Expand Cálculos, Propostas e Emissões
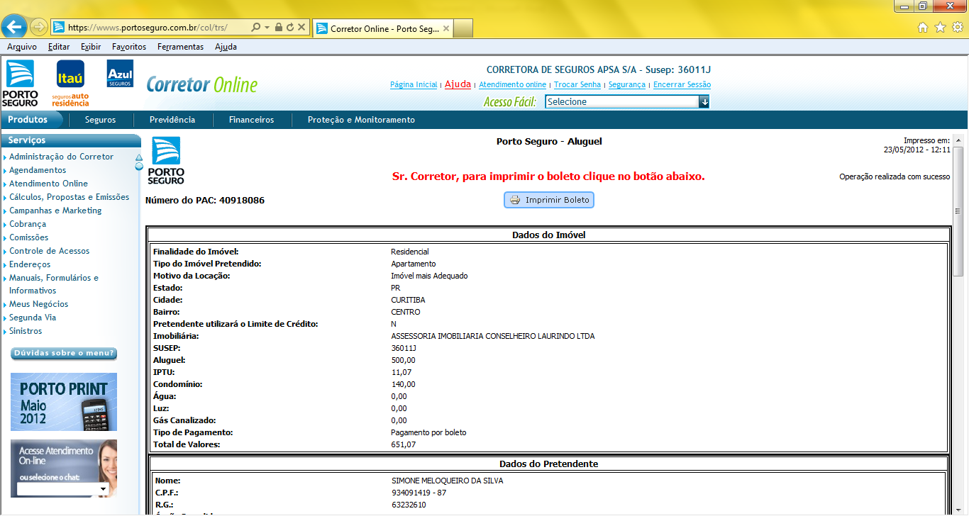Image resolution: width=969 pixels, height=516 pixels. point(69,197)
